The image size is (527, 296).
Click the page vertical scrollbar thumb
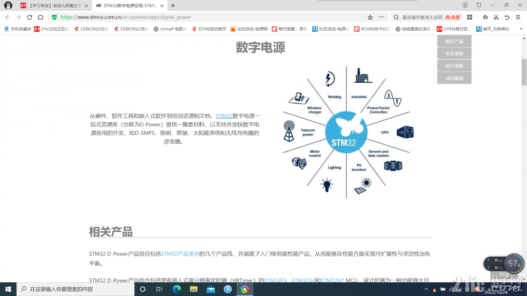point(524,72)
